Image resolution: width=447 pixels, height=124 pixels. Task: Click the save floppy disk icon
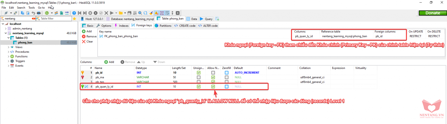(x=130, y=13)
